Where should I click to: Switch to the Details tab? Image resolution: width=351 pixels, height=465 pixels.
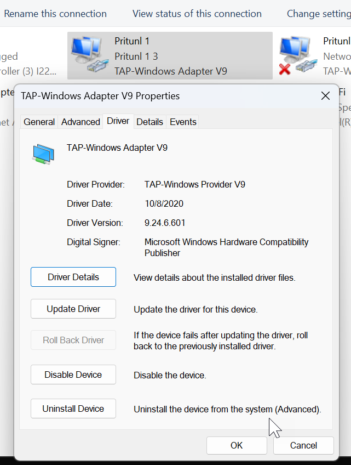tap(149, 122)
